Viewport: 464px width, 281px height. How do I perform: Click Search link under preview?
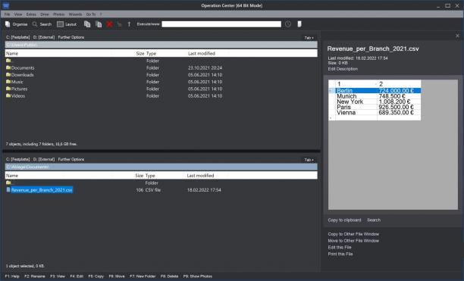click(374, 220)
